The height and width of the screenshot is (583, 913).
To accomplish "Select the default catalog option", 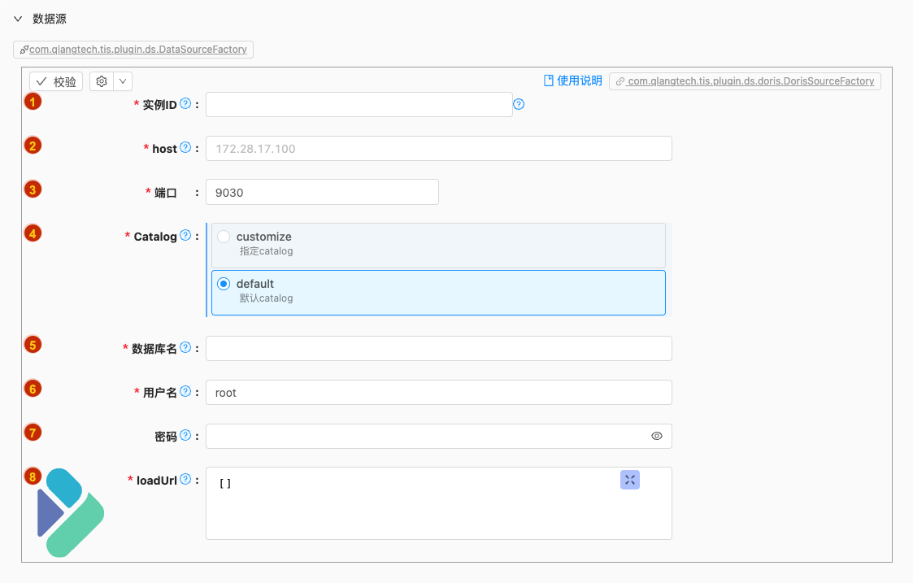I will point(438,293).
